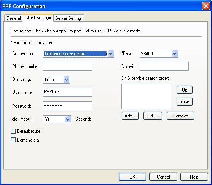Click the Edit... button
The width and height of the screenshot is (212, 185).
153,116
